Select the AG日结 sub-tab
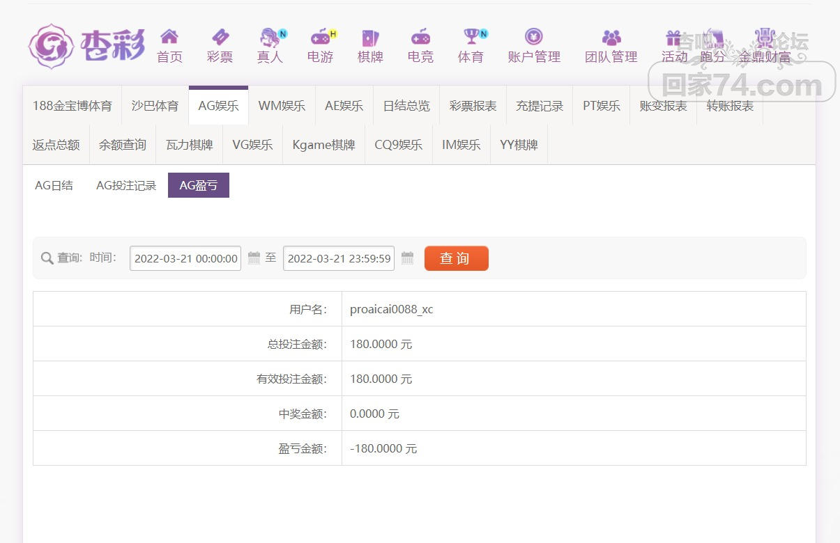 [x=54, y=186]
